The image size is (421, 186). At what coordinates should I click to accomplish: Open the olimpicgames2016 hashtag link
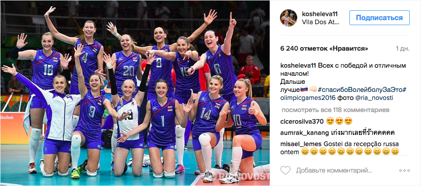(308, 98)
